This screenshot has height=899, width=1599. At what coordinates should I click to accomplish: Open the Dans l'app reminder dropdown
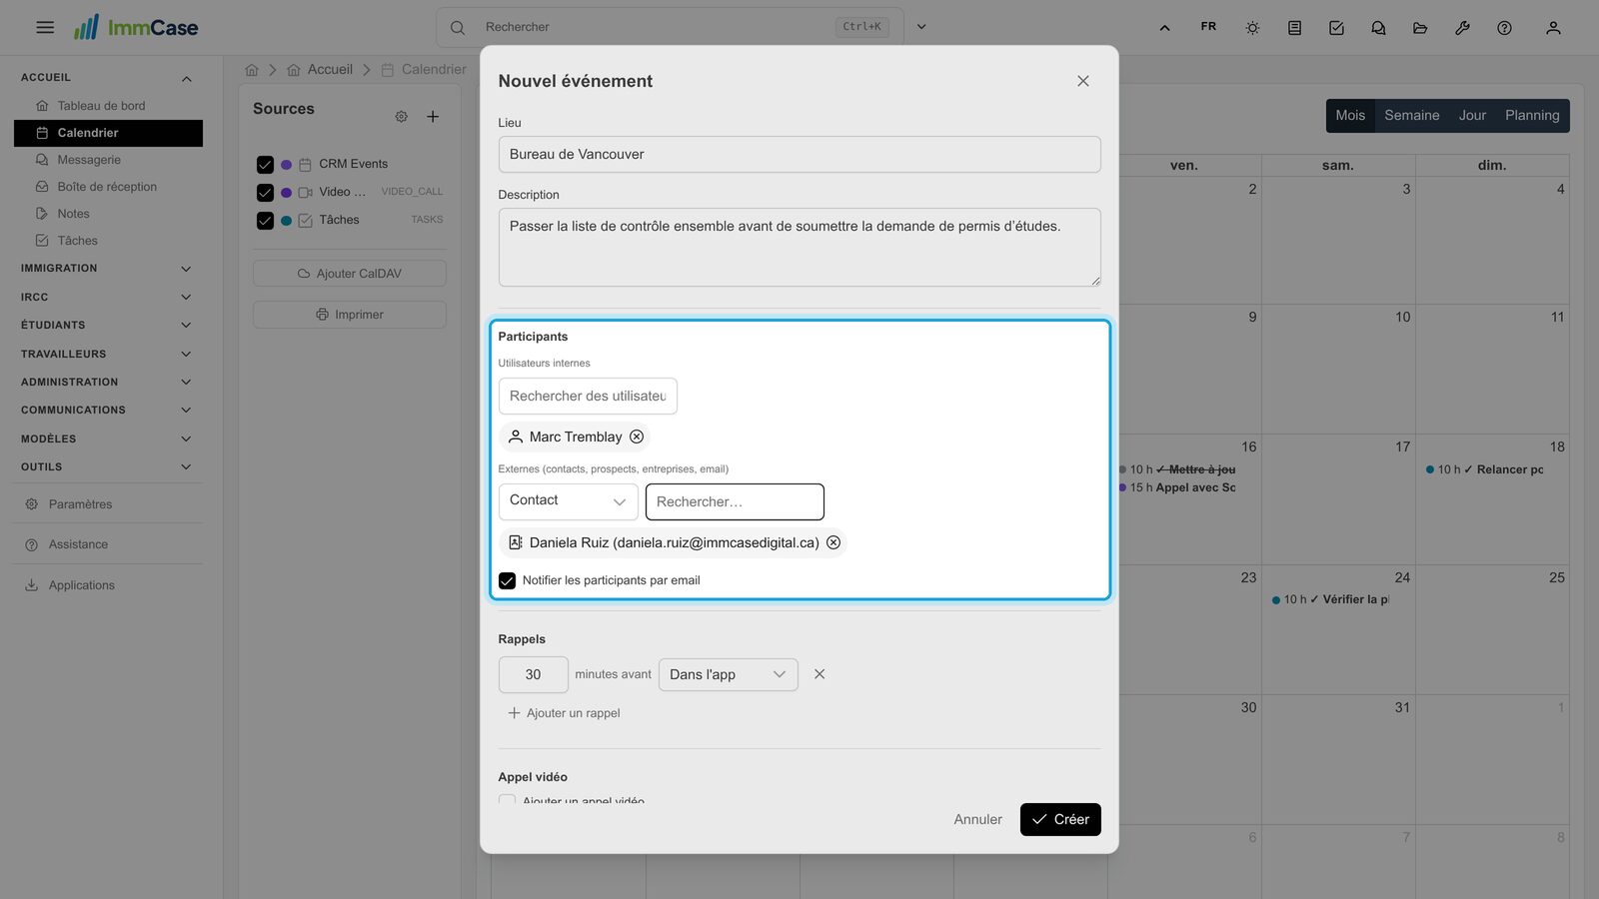pyautogui.click(x=729, y=674)
